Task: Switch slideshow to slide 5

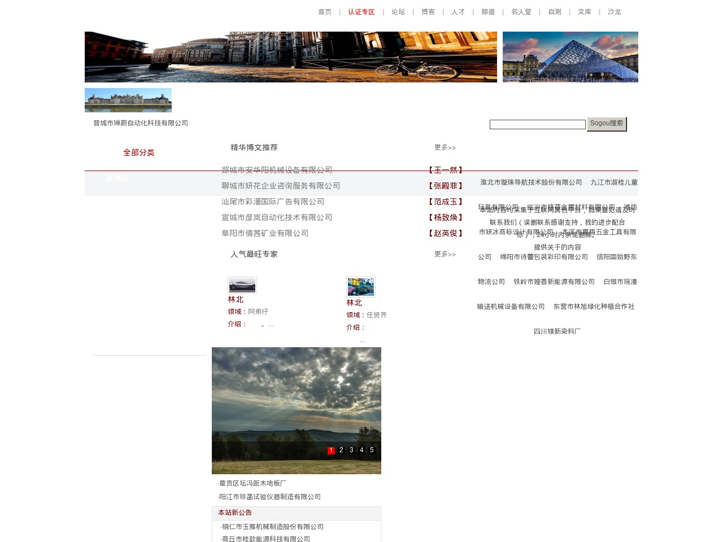Action: coord(372,450)
